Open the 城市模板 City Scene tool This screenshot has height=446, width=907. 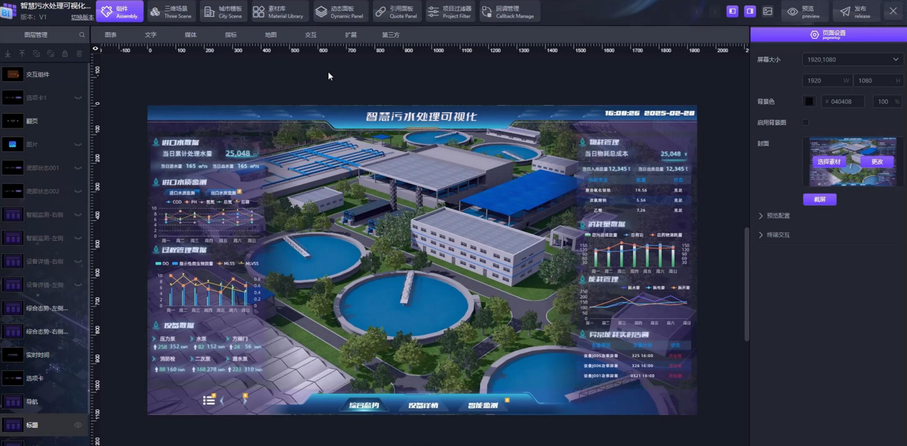(223, 11)
